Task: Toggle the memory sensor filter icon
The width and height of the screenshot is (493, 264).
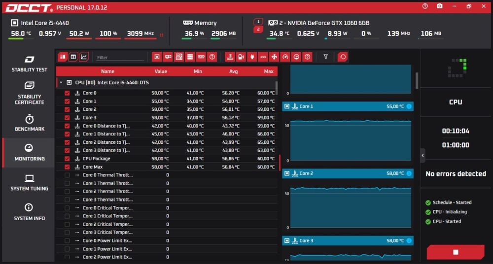Action: [201, 57]
